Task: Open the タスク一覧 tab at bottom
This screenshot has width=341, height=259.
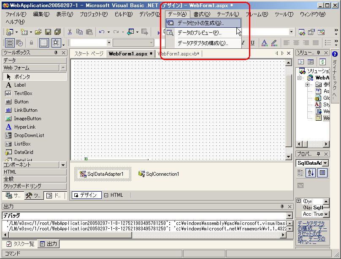Action: 19,244
